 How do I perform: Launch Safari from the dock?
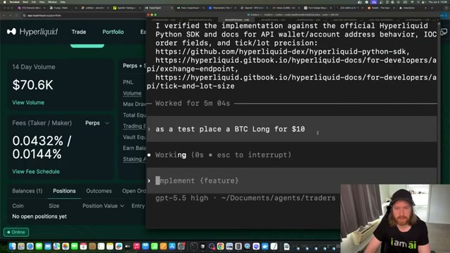(30, 247)
